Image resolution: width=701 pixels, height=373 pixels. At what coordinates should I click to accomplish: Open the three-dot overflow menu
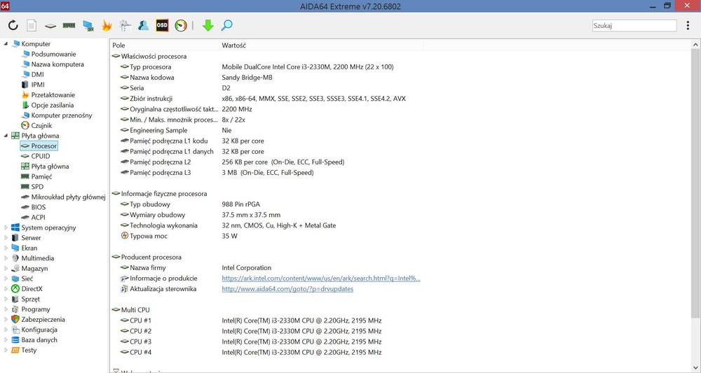coord(688,25)
